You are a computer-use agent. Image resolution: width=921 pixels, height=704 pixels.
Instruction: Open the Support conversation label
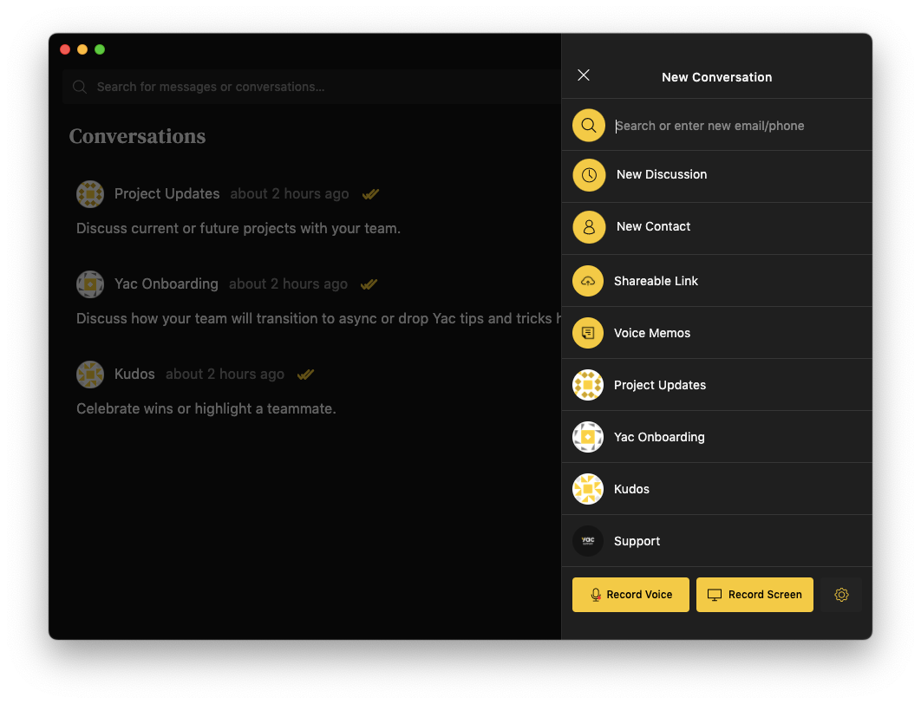click(637, 541)
